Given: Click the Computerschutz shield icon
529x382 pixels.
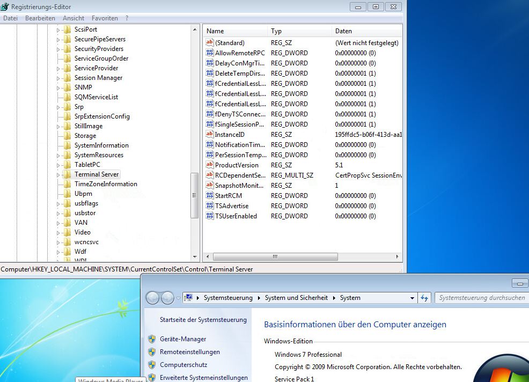Looking at the screenshot, I should tap(152, 364).
